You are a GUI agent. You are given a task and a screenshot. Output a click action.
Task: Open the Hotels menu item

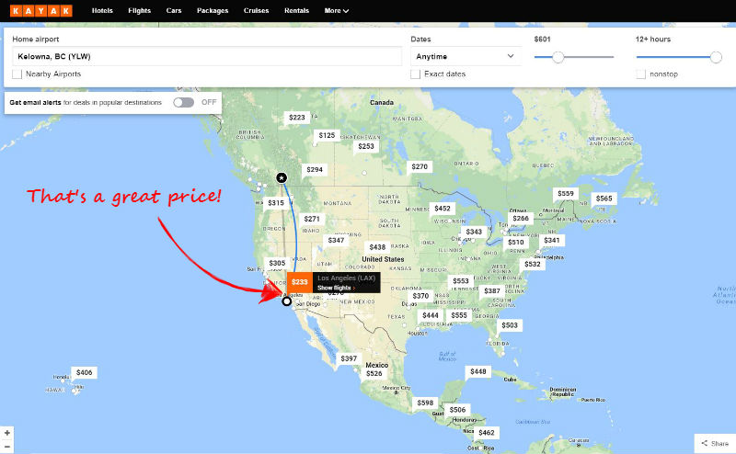click(102, 10)
